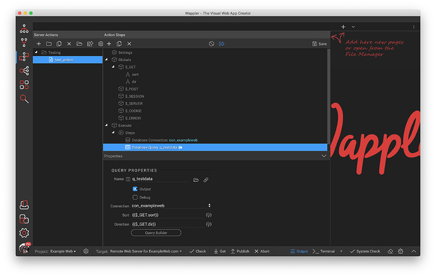Collapse the $_GET node
The height and width of the screenshot is (277, 436).
click(113, 67)
